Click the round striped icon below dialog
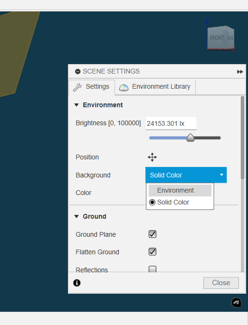Image resolution: width=248 pixels, height=325 pixels. tap(236, 302)
